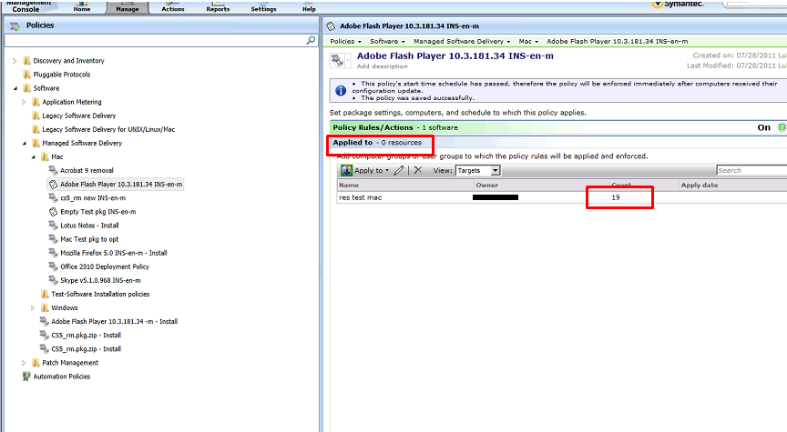Screen dimensions: 787x432
Task: Expand the Application Metering folder
Action: pyautogui.click(x=24, y=102)
